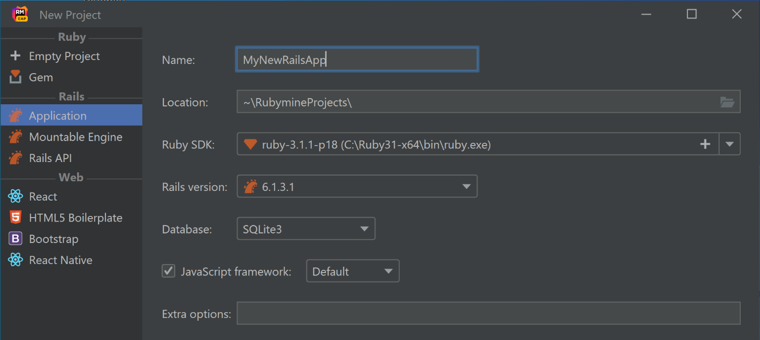Browse for location with folder icon

pos(727,102)
